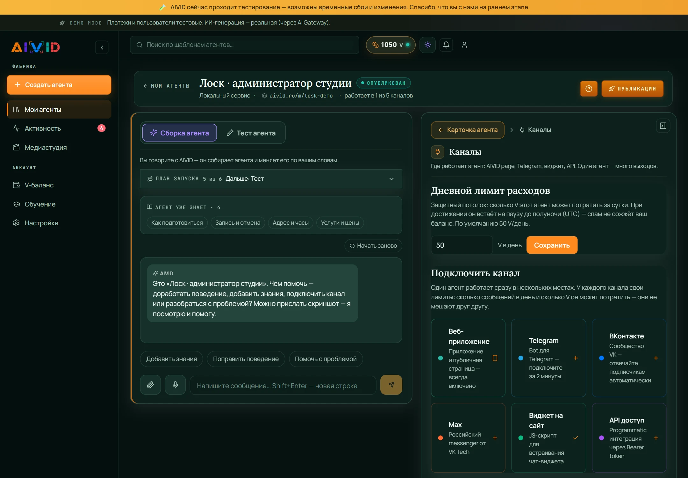
Task: Collapse the sidebar with the chevron button
Action: tap(102, 47)
